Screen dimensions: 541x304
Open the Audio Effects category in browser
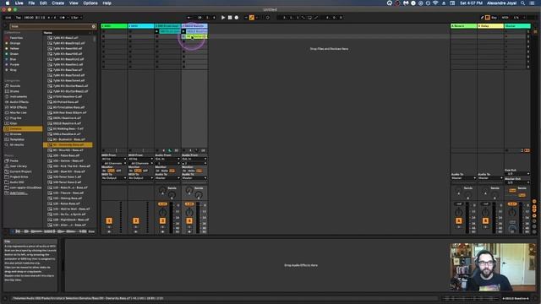point(19,102)
